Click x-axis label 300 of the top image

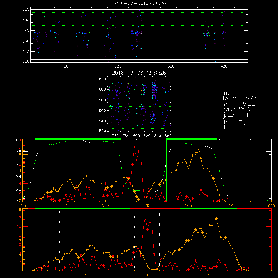(x=171, y=66)
